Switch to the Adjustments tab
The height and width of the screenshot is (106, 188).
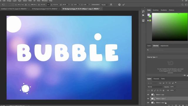pos(164,46)
